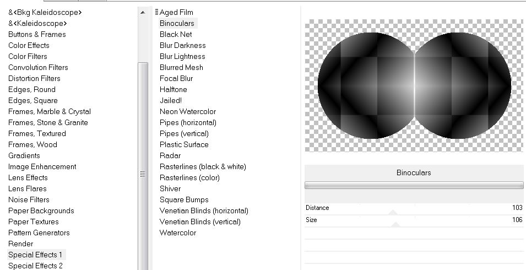Open Frames, Marble & Crystal category

click(x=50, y=112)
